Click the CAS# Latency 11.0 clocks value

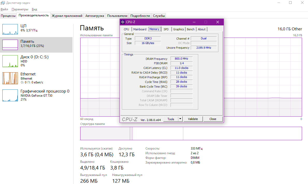click(x=181, y=68)
